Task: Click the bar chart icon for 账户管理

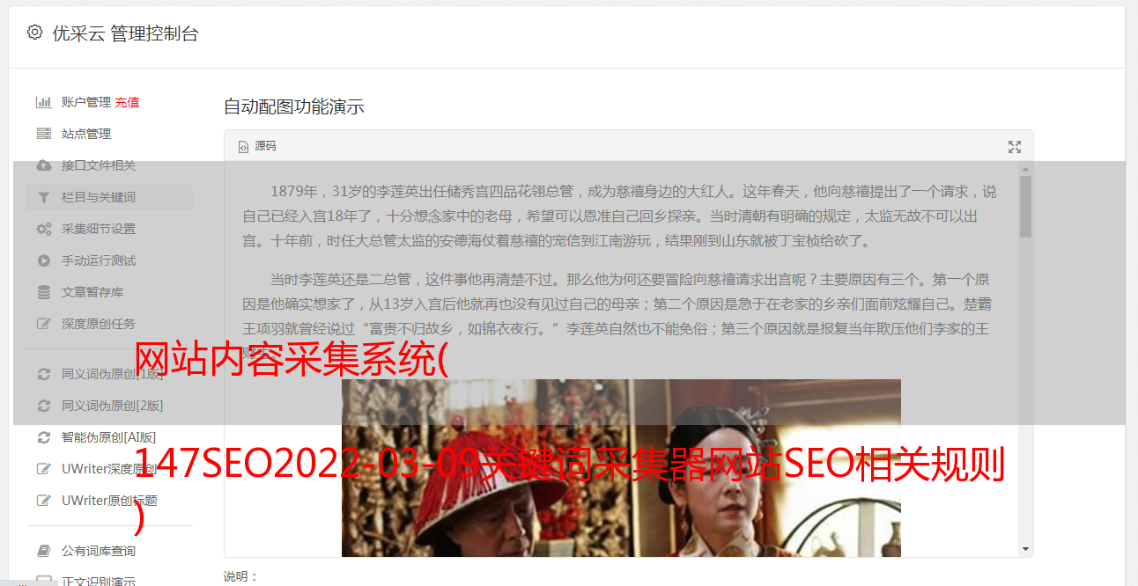Action: (x=43, y=102)
